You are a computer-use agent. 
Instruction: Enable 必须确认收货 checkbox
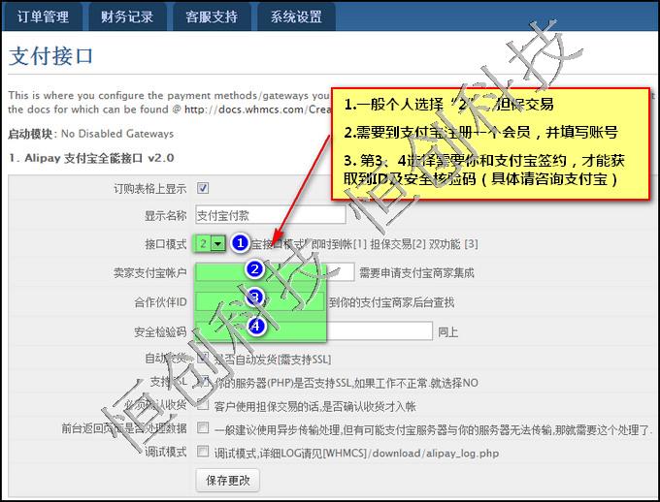[203, 404]
